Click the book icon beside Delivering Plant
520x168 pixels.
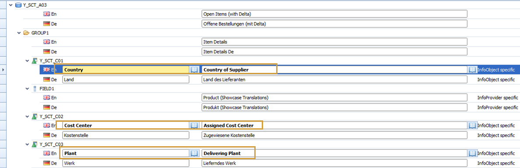[x=472, y=154]
